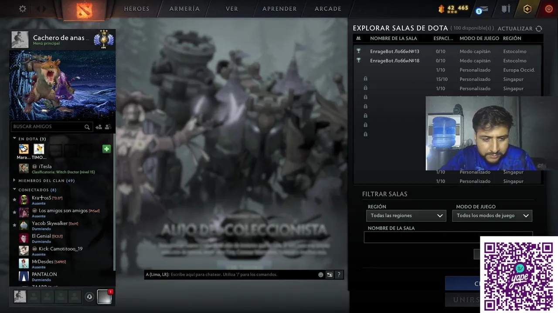558x313 pixels.
Task: Open the ARCADE tab
Action: [x=328, y=9]
